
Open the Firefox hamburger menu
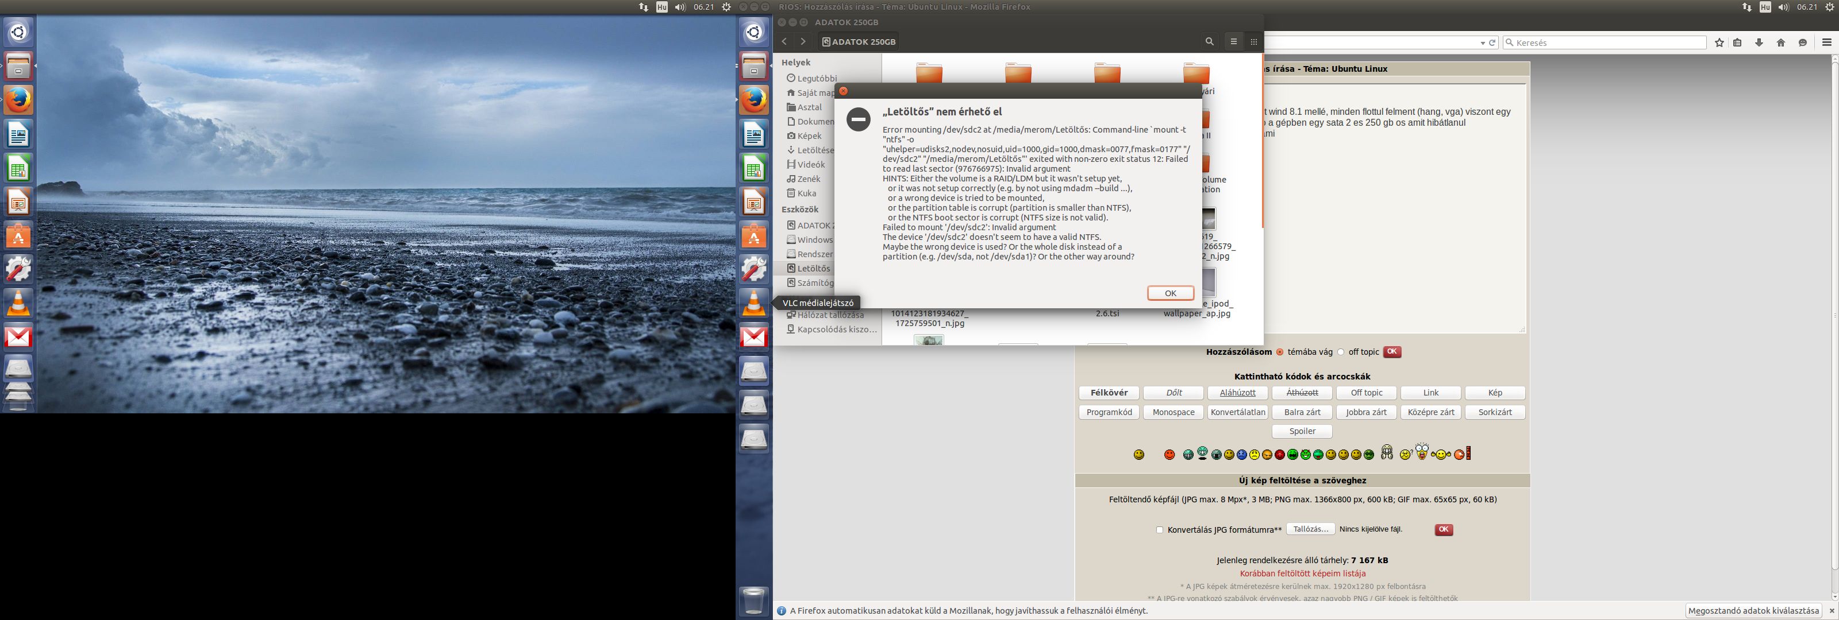pyautogui.click(x=1827, y=43)
